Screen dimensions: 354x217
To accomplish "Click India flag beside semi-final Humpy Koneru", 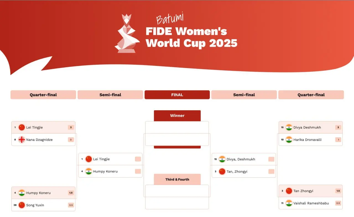I will (x=88, y=171).
